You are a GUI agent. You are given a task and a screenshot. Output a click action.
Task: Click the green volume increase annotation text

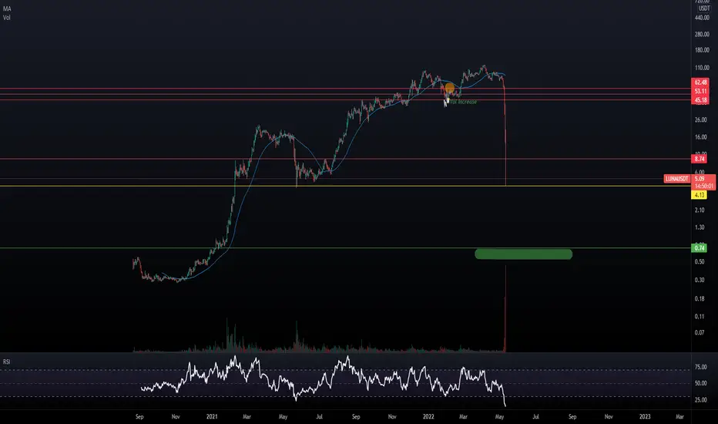[464, 102]
